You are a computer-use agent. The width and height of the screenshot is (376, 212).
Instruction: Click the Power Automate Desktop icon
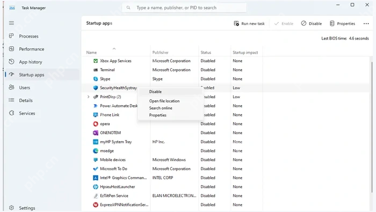coord(96,106)
